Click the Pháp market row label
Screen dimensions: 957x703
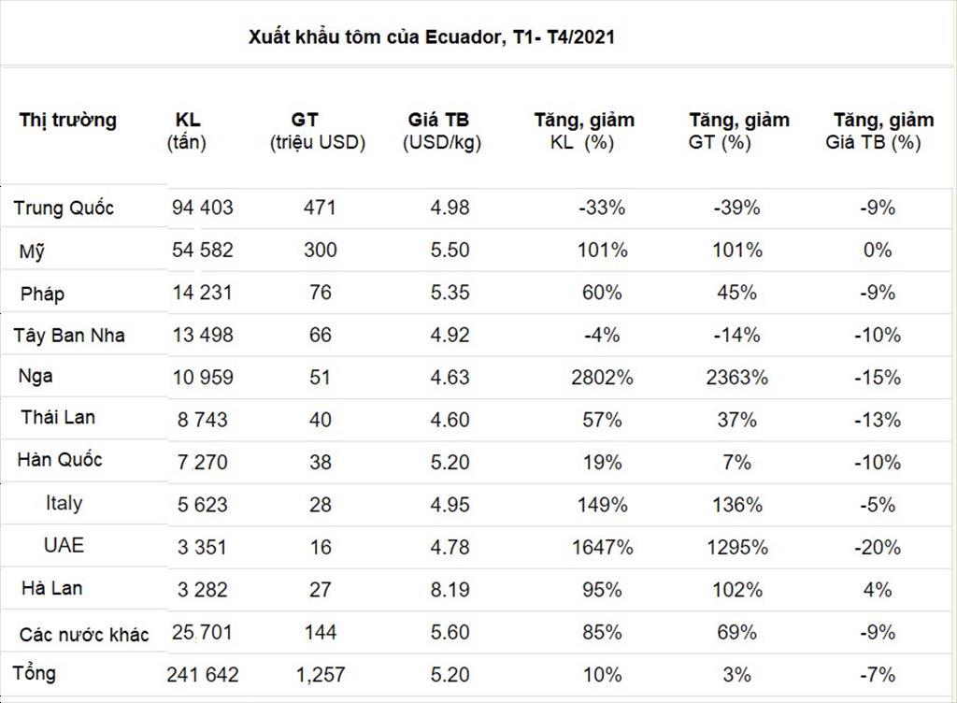(x=42, y=294)
